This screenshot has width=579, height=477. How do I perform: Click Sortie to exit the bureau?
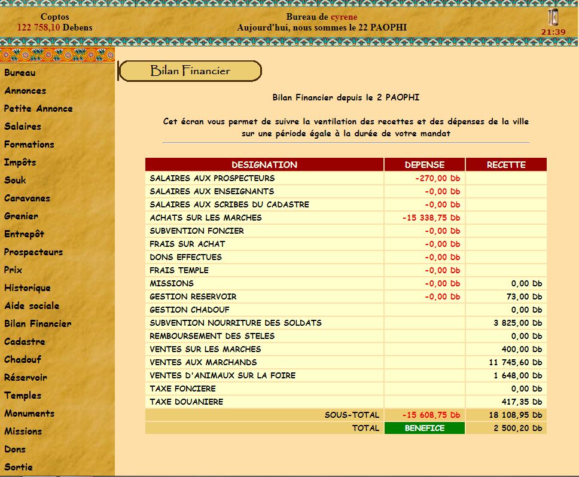[x=19, y=467]
